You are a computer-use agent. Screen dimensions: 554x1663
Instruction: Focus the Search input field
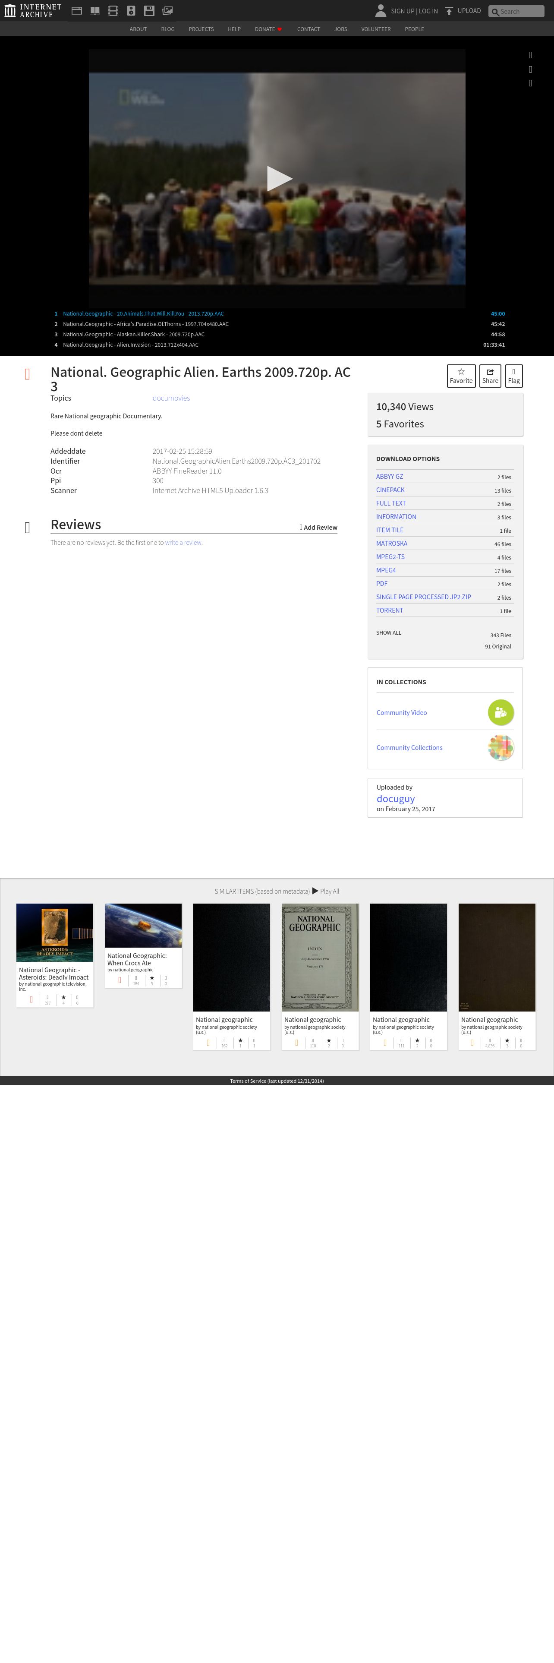pyautogui.click(x=516, y=12)
